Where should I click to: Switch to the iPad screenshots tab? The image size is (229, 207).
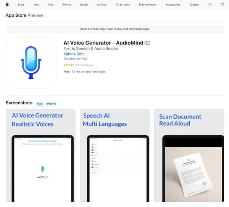pyautogui.click(x=39, y=104)
